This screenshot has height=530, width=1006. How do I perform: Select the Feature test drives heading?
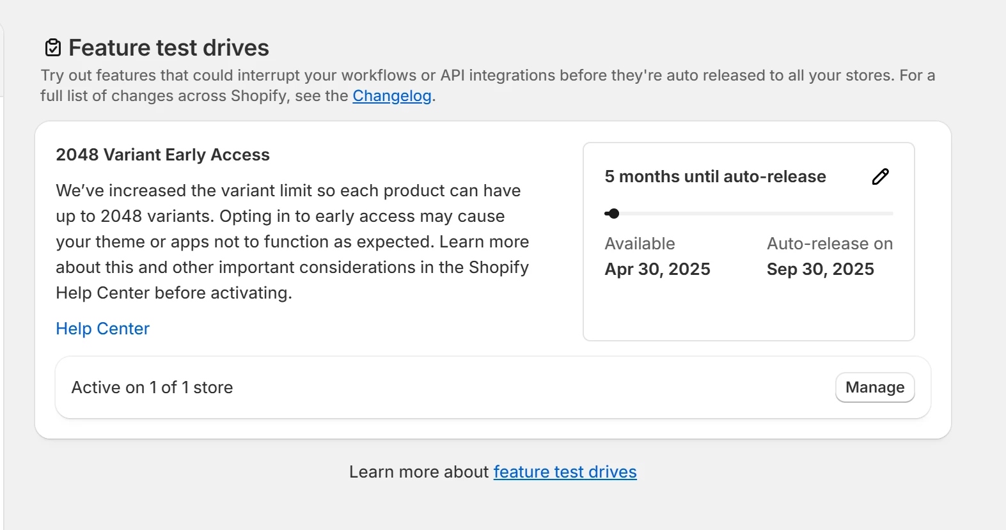169,48
